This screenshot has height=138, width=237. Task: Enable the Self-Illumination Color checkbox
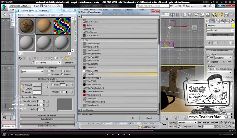(52, 85)
